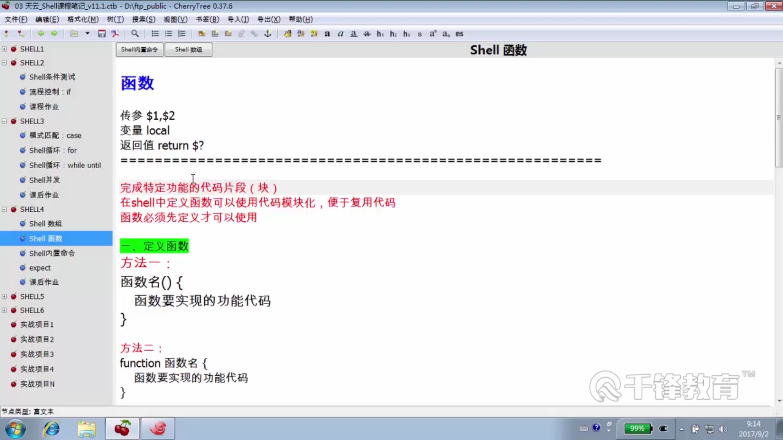Click the save (floppy disk) toolbar icon
Image resolution: width=783 pixels, height=440 pixels.
(102, 34)
